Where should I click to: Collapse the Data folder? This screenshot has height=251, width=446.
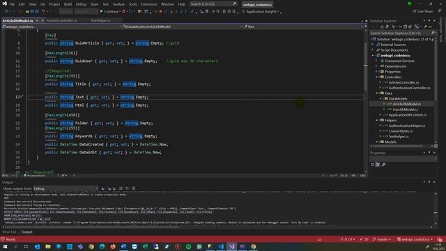[376, 93]
